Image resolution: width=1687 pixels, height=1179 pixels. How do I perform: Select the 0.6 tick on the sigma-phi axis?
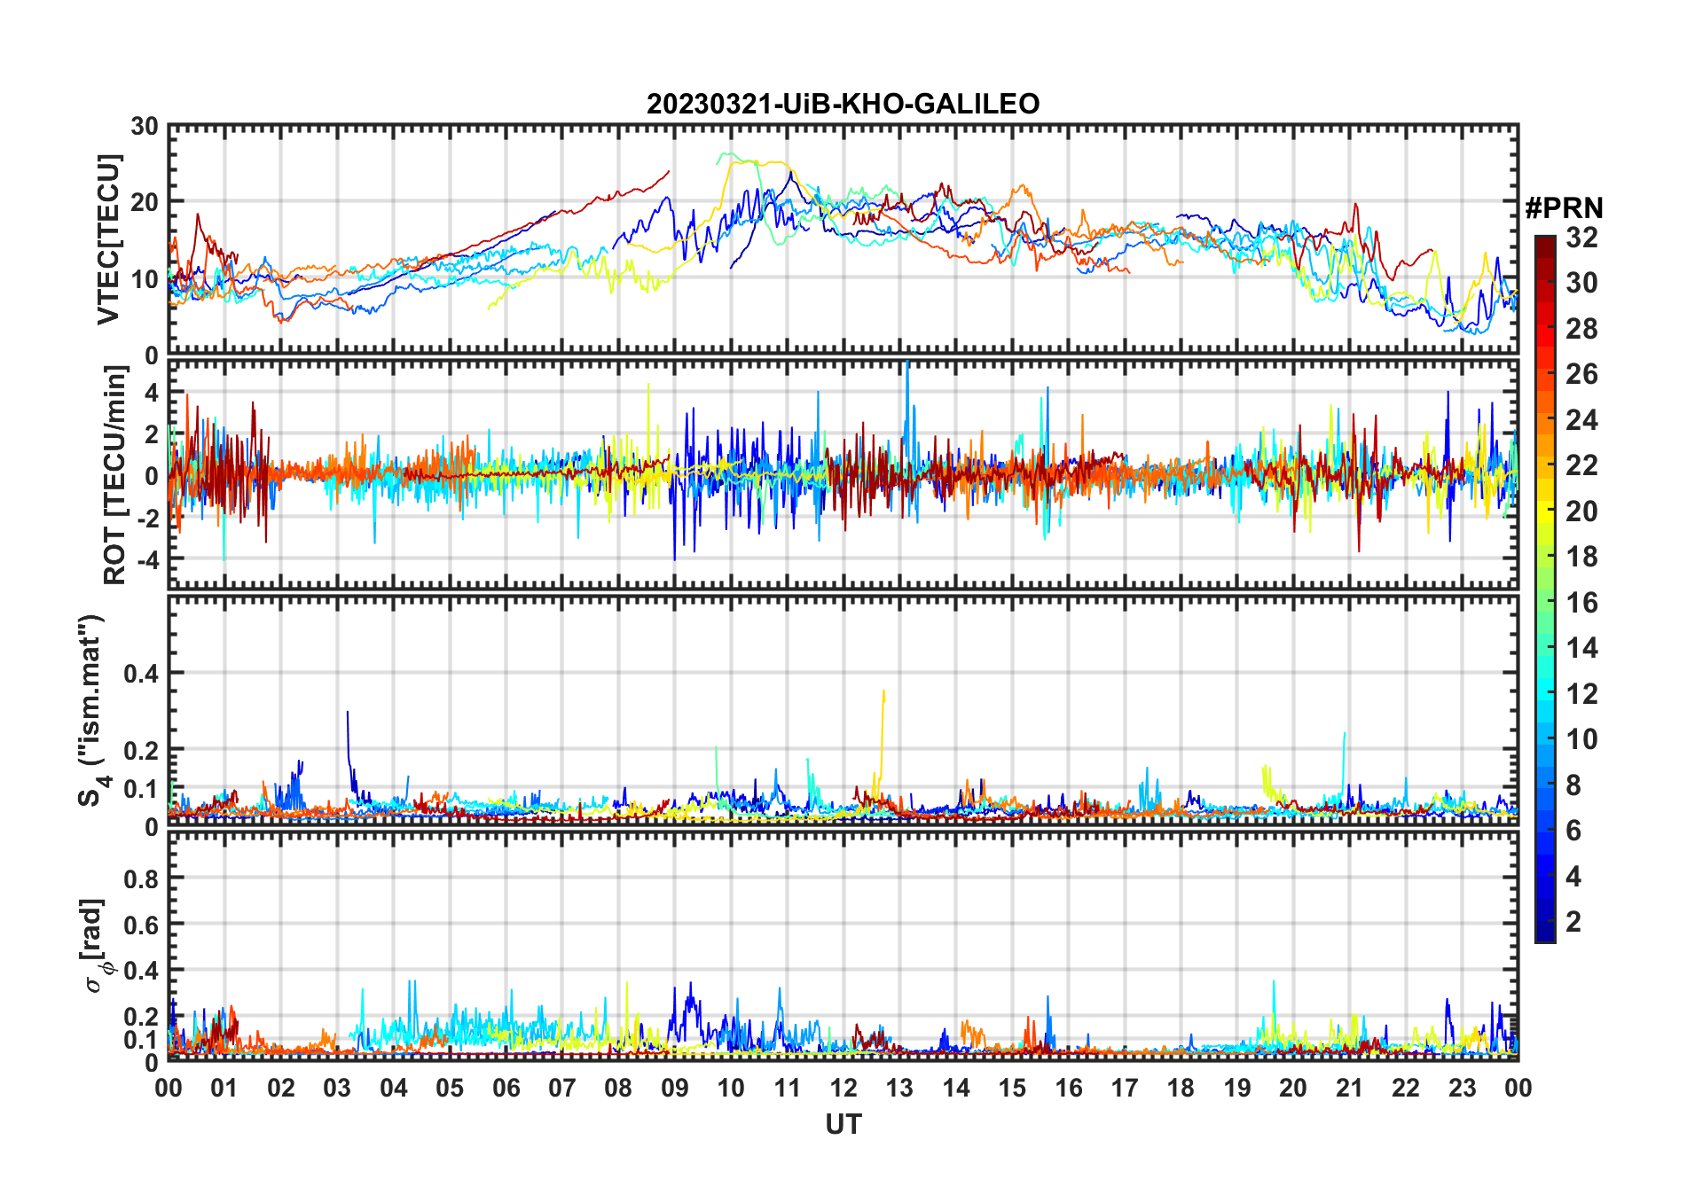point(142,925)
